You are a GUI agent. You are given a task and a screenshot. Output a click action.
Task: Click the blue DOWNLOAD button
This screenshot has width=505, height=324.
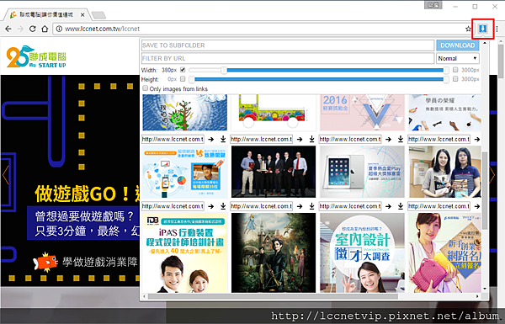pyautogui.click(x=458, y=45)
